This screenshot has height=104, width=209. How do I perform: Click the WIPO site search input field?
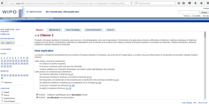189,12
